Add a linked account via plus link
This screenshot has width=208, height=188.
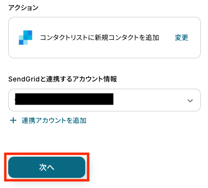(48, 121)
